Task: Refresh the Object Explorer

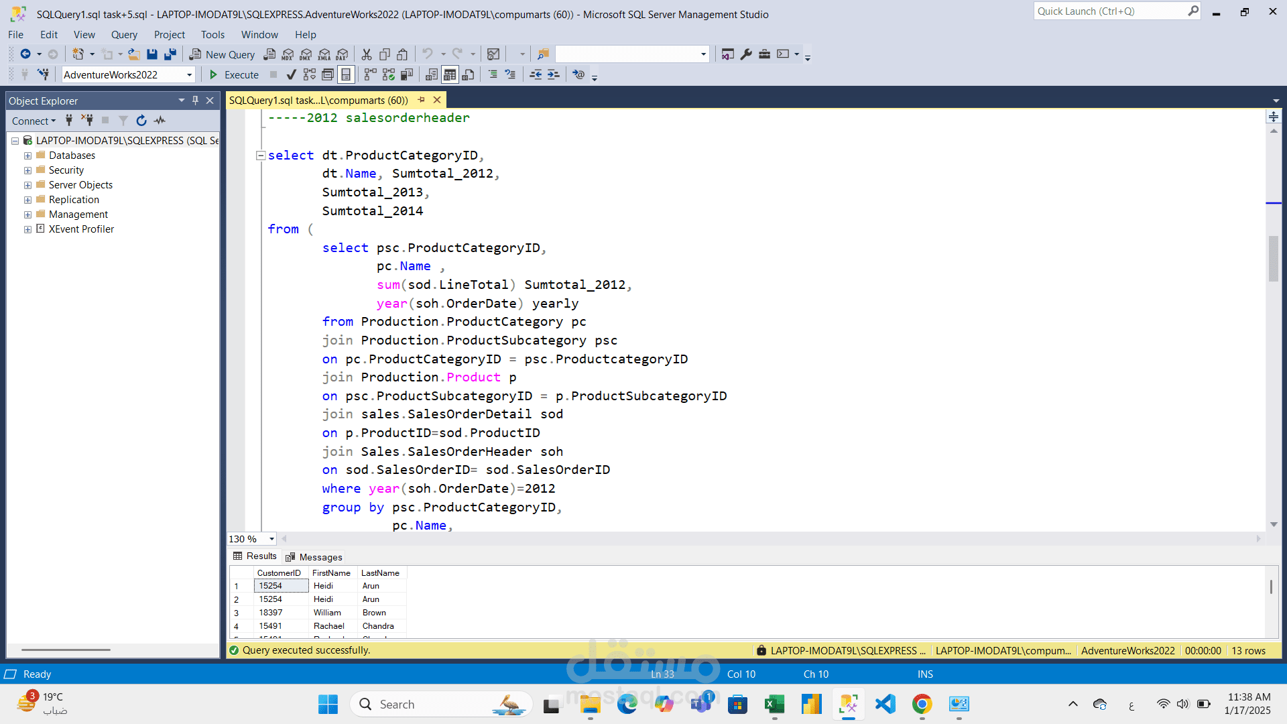Action: pyautogui.click(x=141, y=121)
